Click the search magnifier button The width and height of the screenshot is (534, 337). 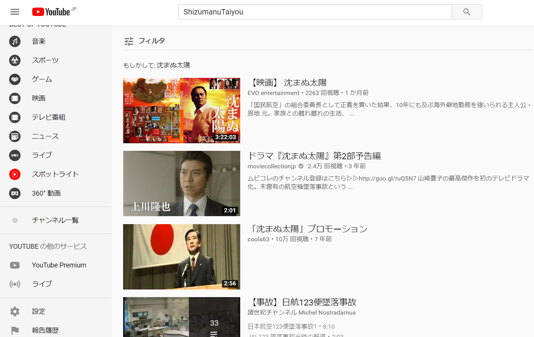click(x=467, y=12)
